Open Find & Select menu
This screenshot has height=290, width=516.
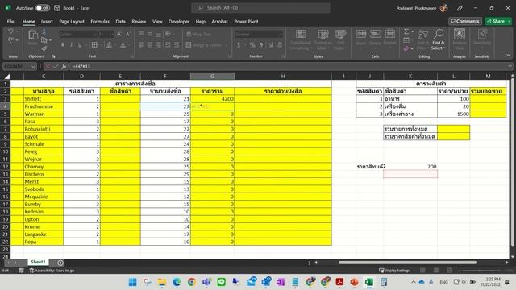(x=439, y=39)
